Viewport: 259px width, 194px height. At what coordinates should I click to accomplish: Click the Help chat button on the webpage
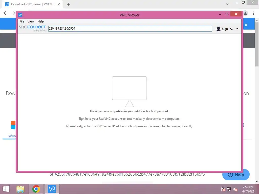236,175
